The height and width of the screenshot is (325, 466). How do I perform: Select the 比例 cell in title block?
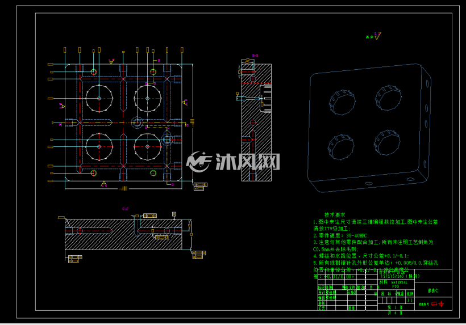click(x=410, y=294)
